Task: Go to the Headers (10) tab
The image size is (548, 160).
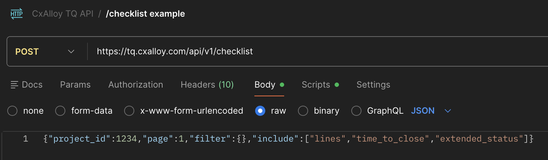Action: click(x=207, y=85)
